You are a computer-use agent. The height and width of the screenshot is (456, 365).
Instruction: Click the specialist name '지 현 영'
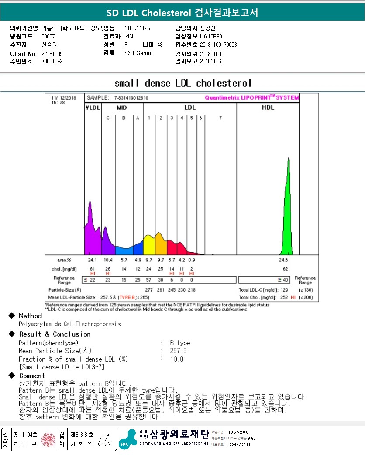[x=82, y=444]
